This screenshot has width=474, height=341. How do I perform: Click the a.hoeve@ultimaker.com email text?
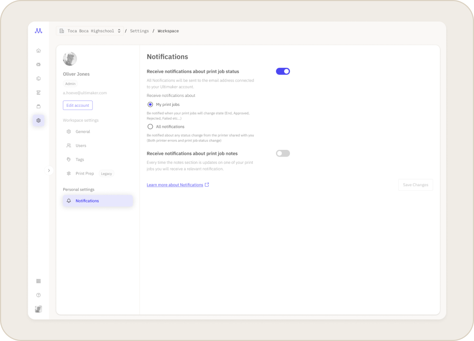85,93
